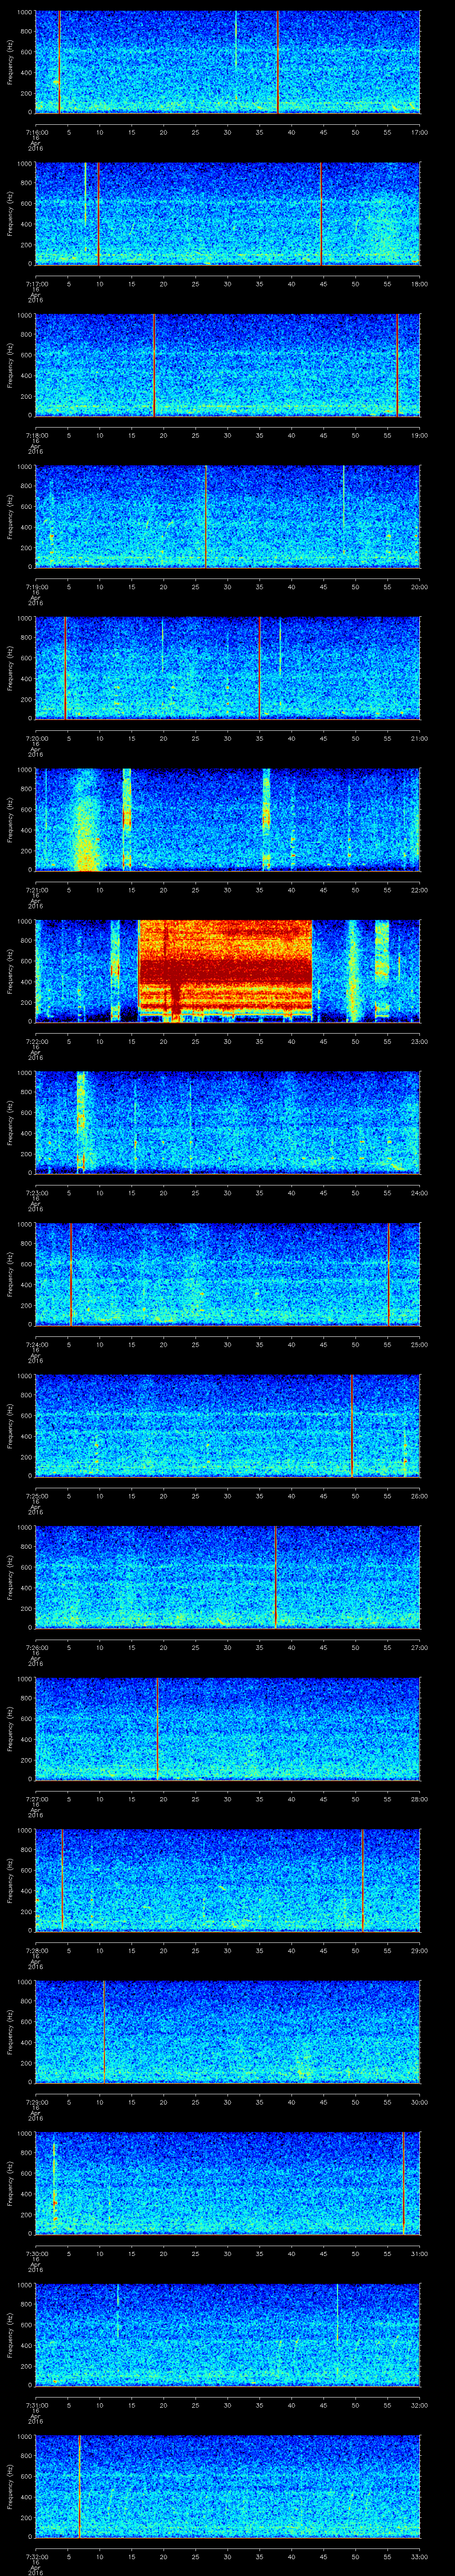Click the 'Frequency (Hz)' axis label of 7:22:00 panel
This screenshot has width=455, height=2576.
(11, 971)
